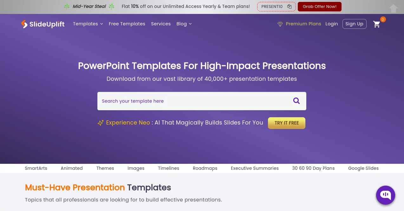Click the Sign Up button
The width and height of the screenshot is (404, 211).
(354, 24)
